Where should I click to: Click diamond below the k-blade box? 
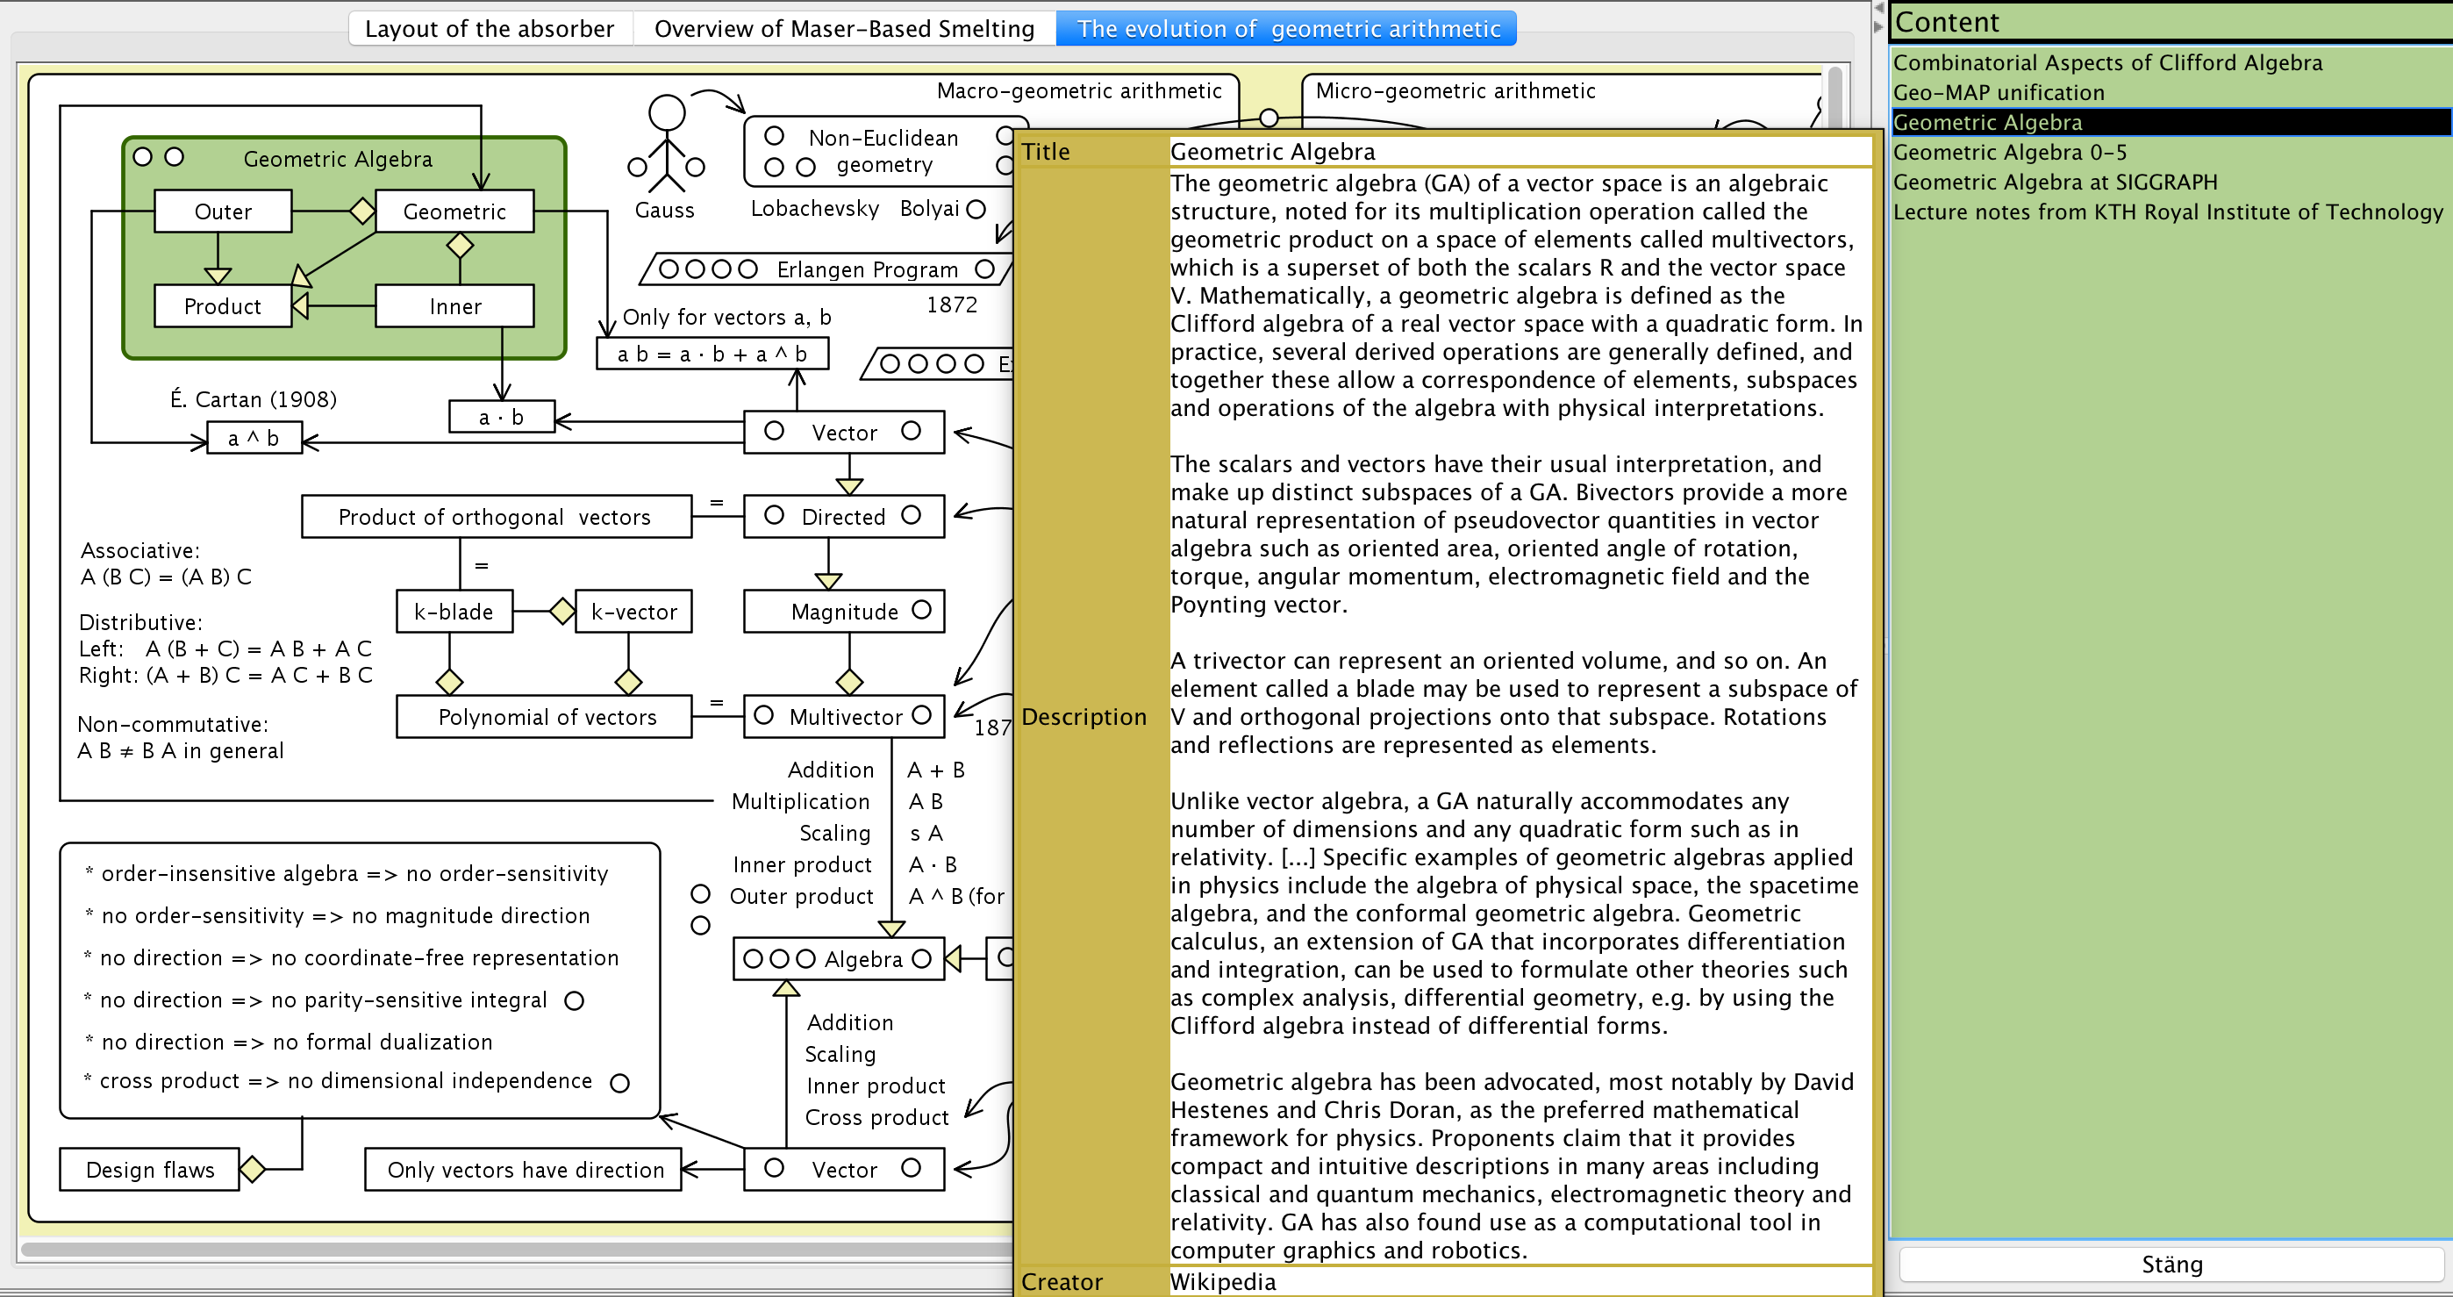coord(449,681)
